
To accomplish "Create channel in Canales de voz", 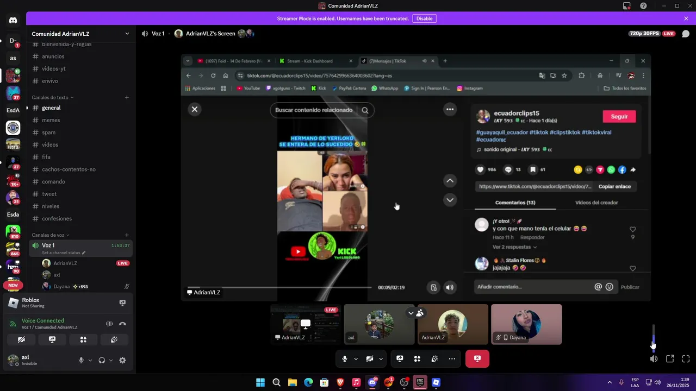I will pyautogui.click(x=127, y=235).
